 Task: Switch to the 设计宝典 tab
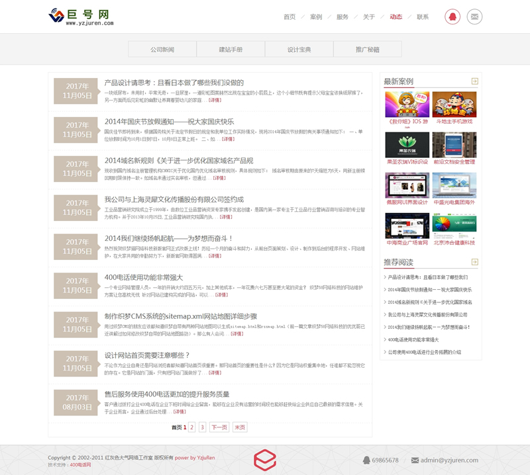299,50
